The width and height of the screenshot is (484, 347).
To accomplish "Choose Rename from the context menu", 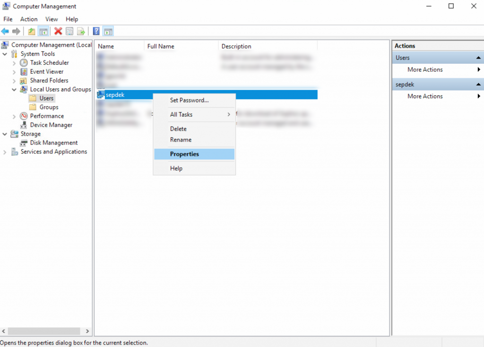I will click(194, 140).
